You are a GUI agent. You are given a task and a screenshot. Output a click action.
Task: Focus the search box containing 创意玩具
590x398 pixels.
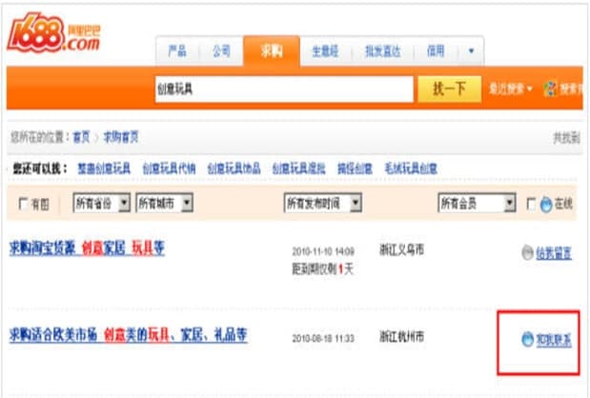pos(284,90)
